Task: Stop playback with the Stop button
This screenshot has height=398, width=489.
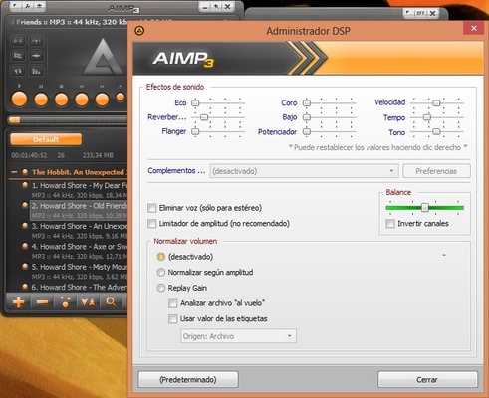Action: coord(61,99)
